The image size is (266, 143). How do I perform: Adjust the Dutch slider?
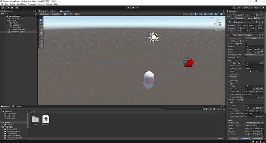click(x=251, y=71)
